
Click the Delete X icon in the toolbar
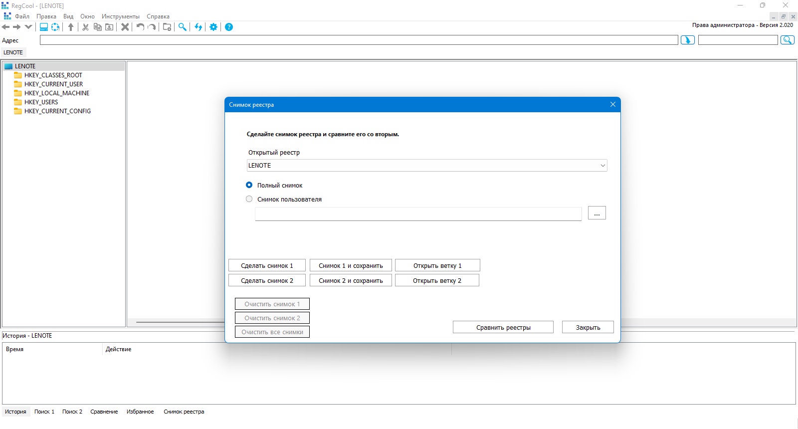click(x=125, y=27)
